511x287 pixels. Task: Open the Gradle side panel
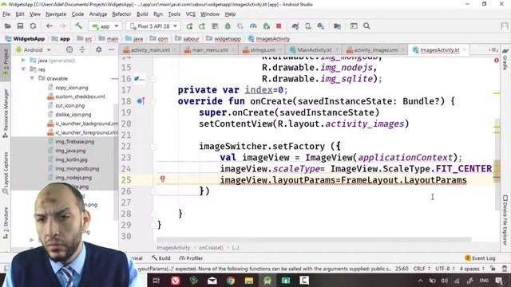click(x=505, y=60)
